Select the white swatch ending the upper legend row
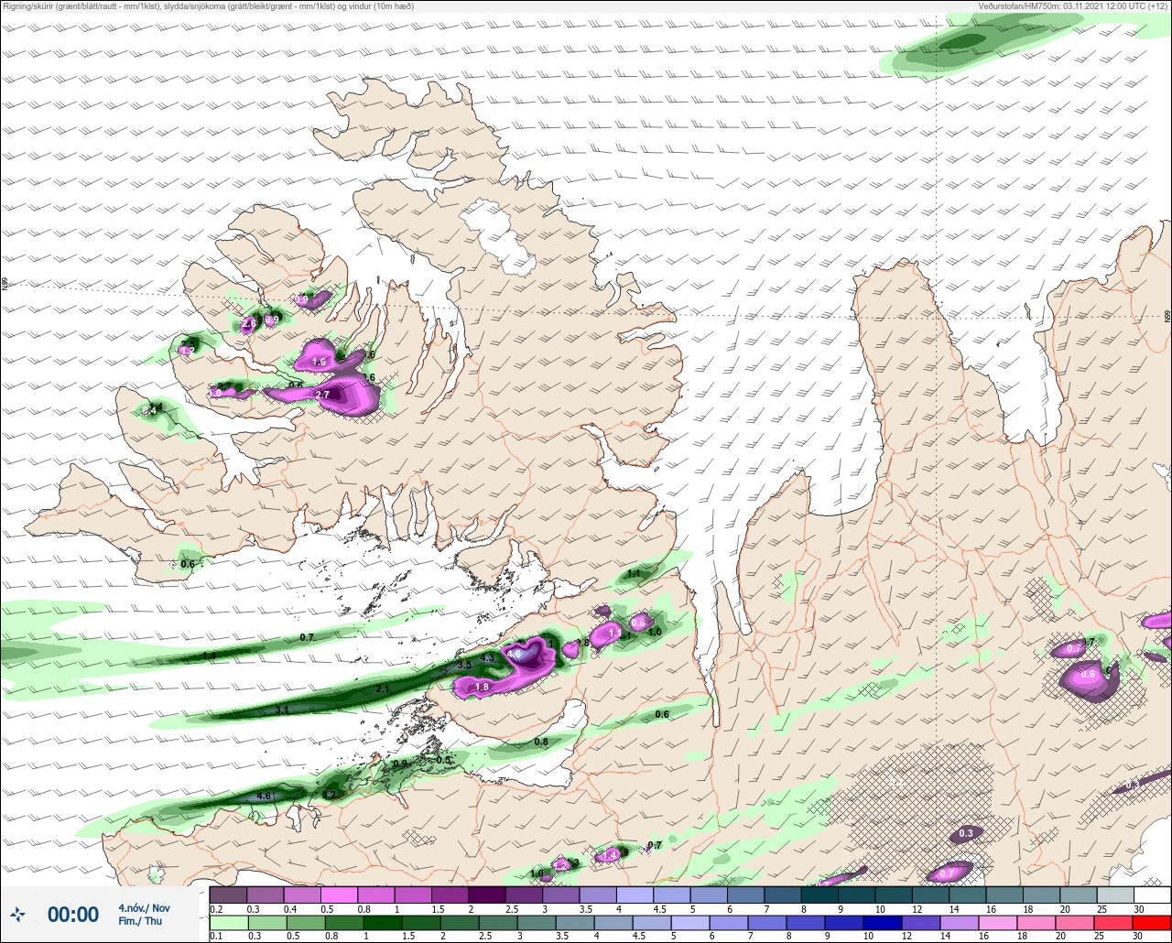The image size is (1172, 943). pos(1152,894)
